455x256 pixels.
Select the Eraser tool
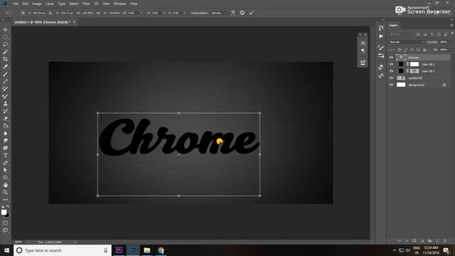click(x=5, y=119)
